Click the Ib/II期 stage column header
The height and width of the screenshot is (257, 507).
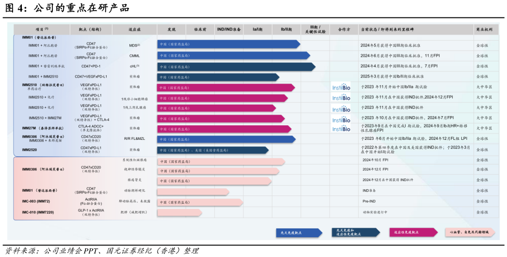coord(286,30)
